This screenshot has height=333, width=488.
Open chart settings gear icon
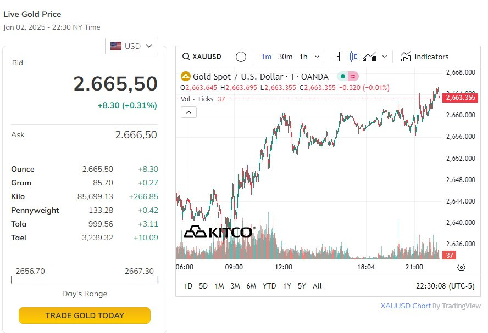coord(461,267)
